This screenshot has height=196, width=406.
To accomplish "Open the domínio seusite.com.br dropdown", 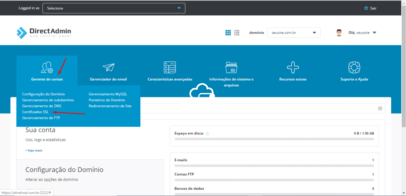I will tap(293, 33).
